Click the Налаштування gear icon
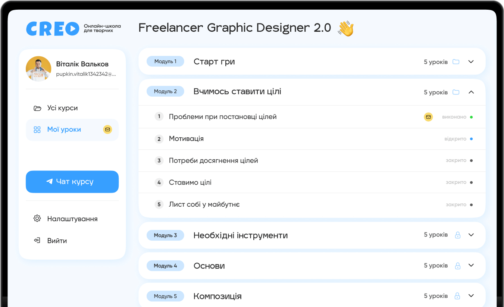This screenshot has height=307, width=504. pyautogui.click(x=37, y=219)
